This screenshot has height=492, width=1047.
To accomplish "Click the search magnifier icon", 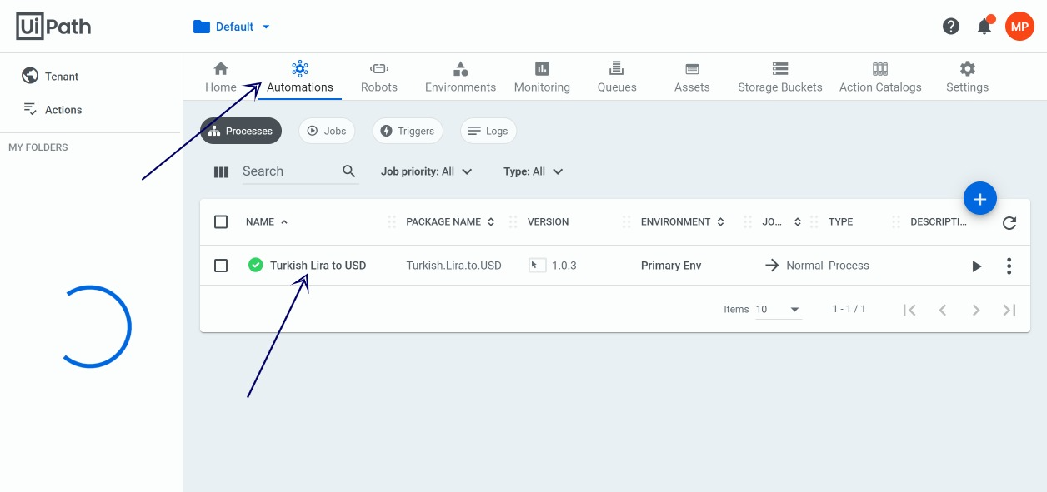I will [349, 171].
